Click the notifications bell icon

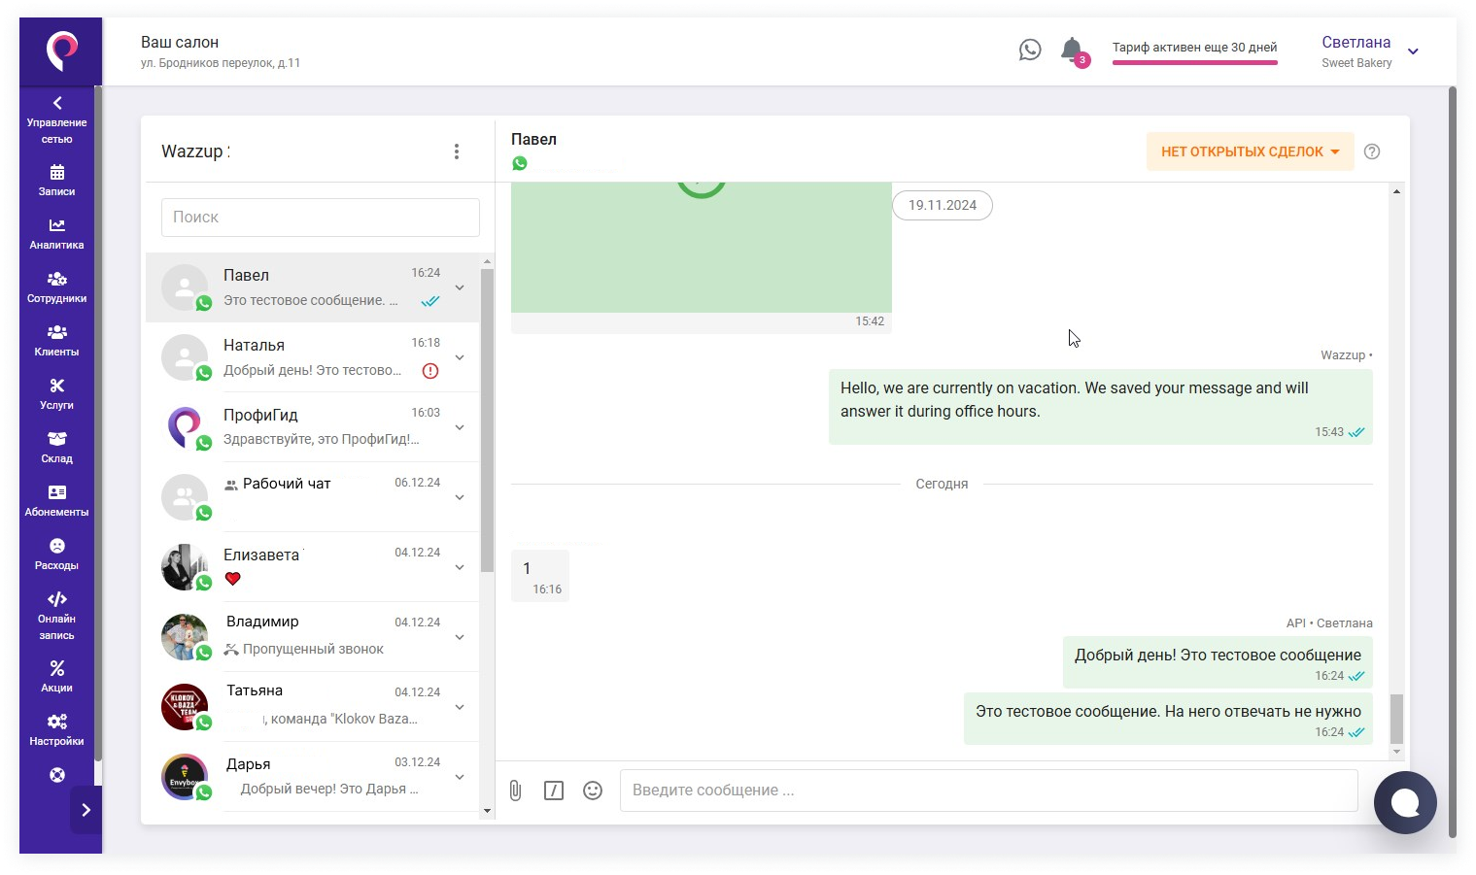tap(1071, 50)
